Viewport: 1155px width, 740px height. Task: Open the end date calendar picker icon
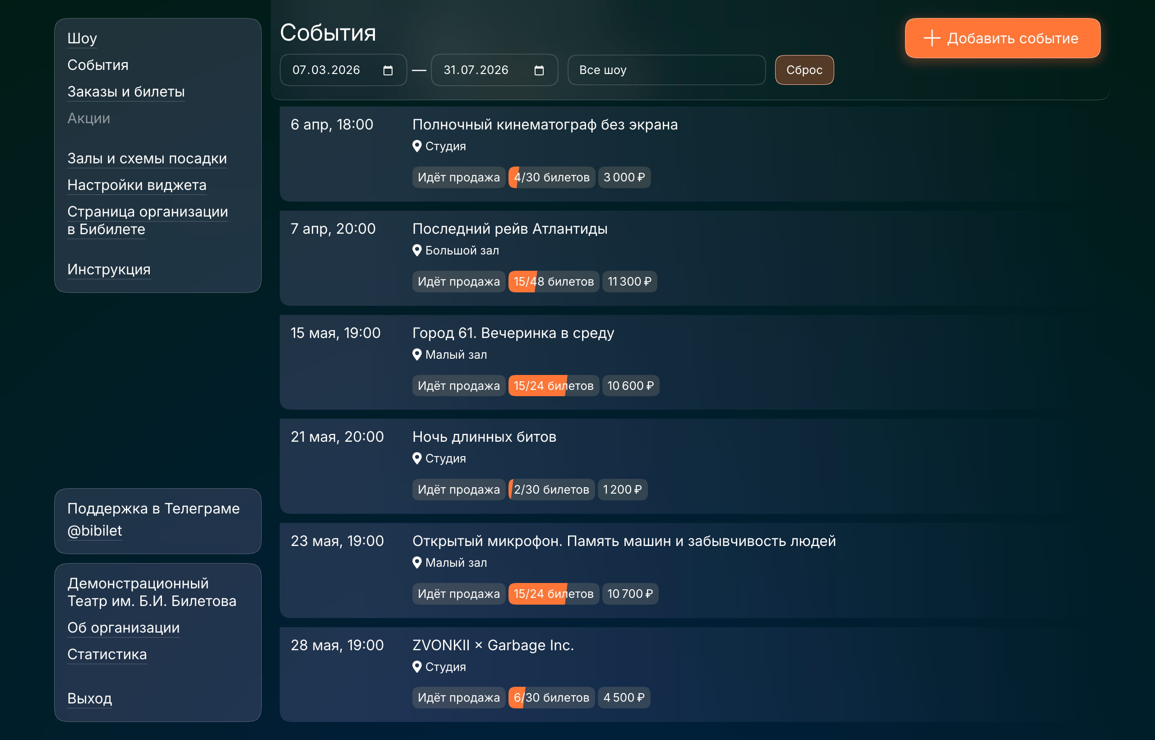tap(539, 71)
